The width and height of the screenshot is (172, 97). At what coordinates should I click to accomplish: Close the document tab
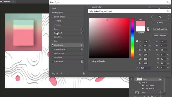pos(13,1)
